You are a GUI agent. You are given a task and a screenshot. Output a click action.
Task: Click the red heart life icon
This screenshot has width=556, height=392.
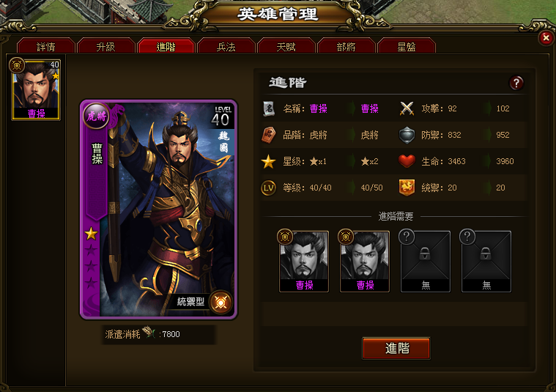407,161
